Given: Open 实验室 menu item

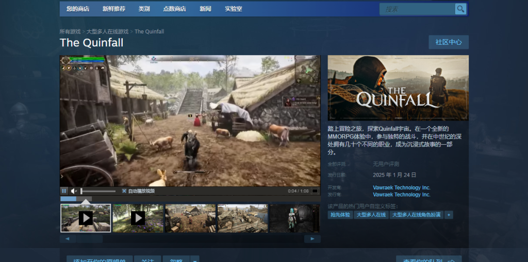Looking at the screenshot, I should pyautogui.click(x=234, y=9).
